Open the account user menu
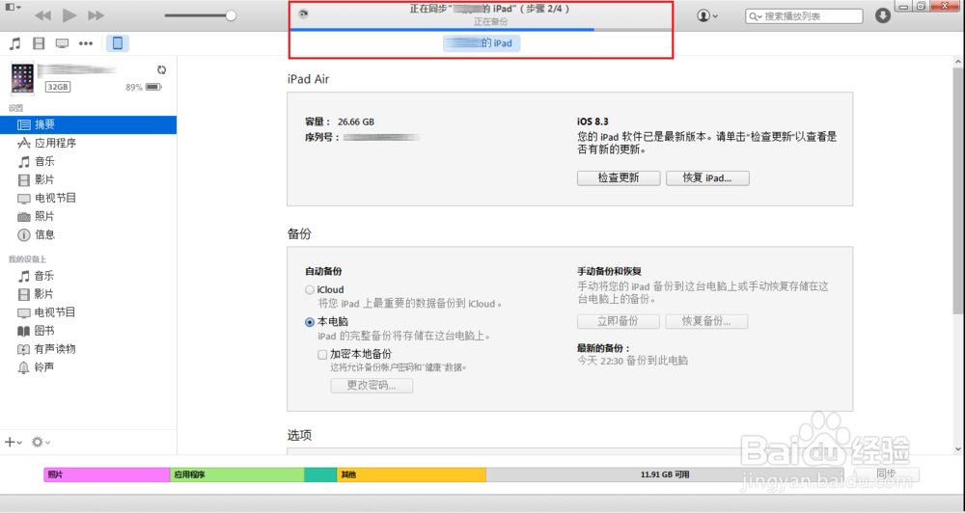The image size is (965, 514). (707, 16)
